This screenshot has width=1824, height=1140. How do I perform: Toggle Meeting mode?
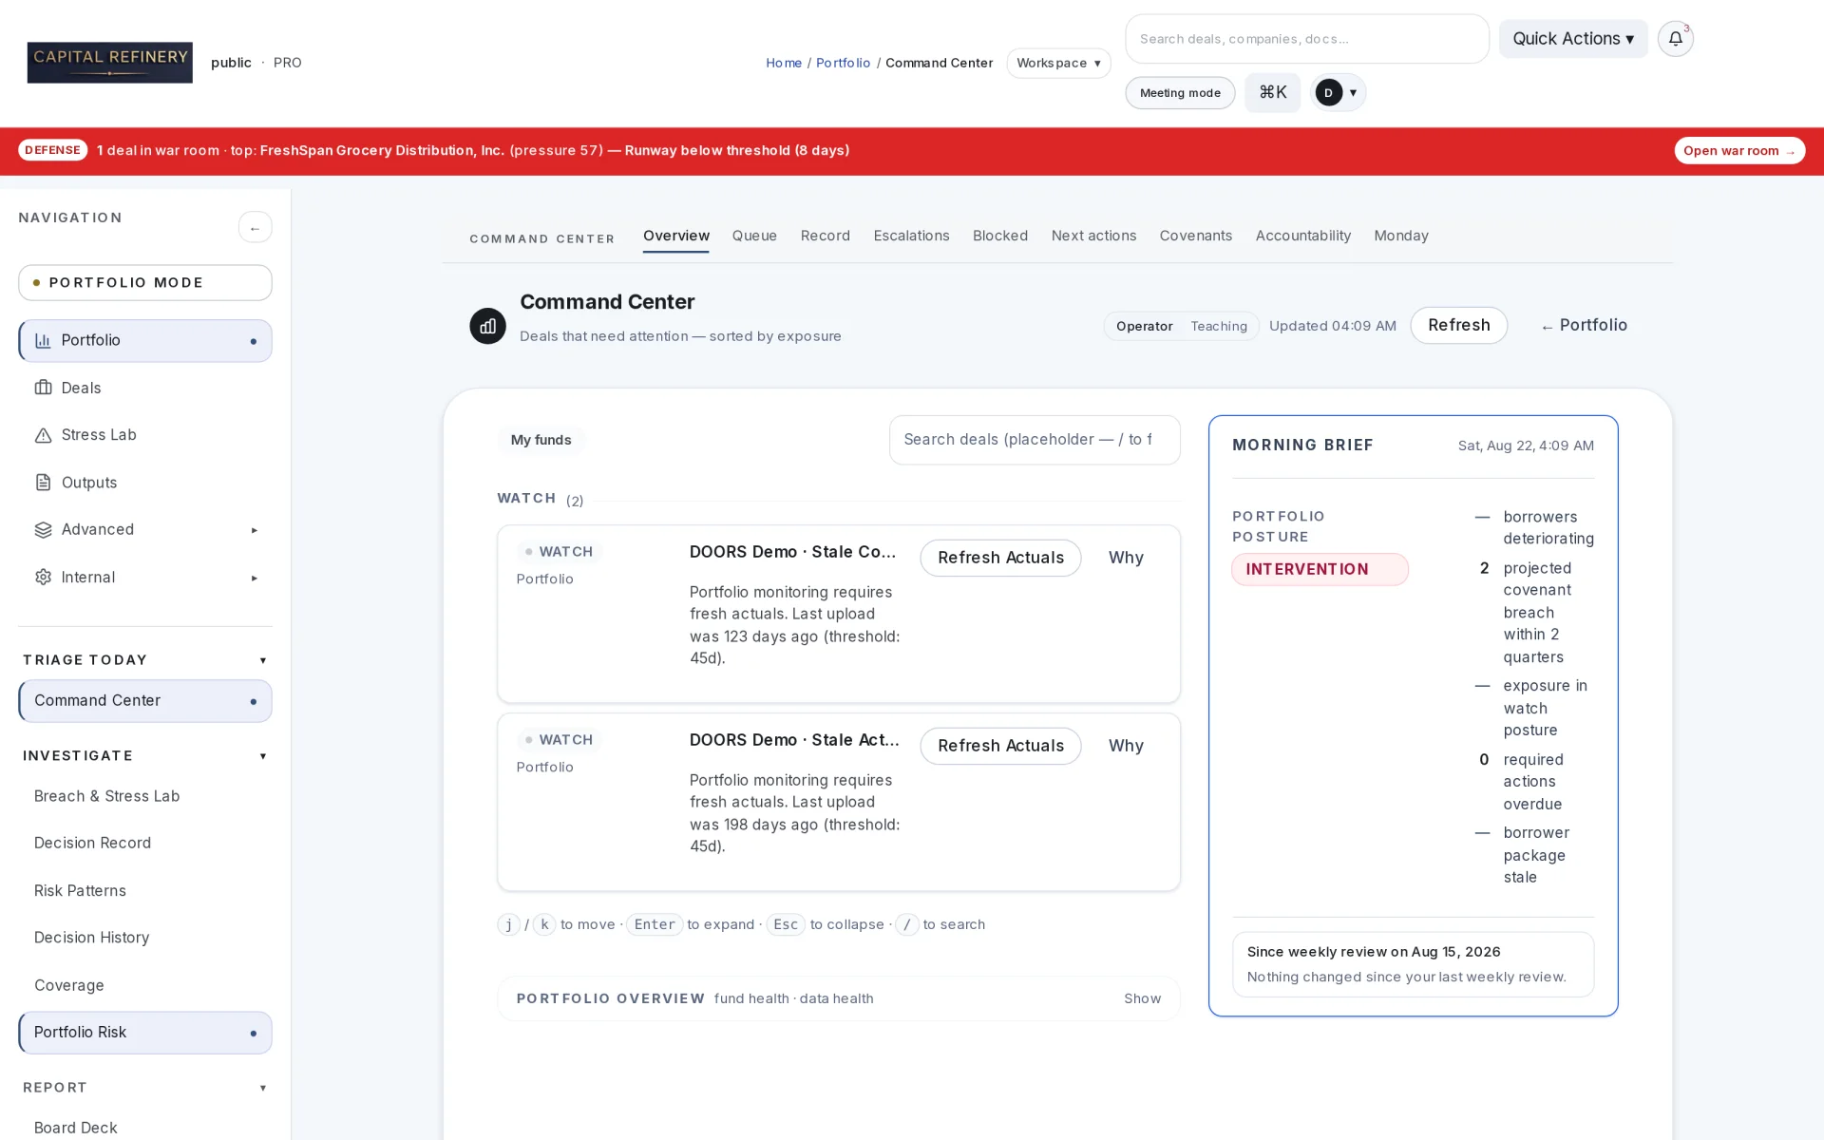[1180, 93]
